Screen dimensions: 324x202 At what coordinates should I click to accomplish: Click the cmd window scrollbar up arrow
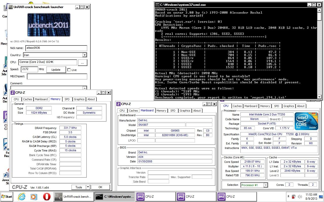coord(319,10)
